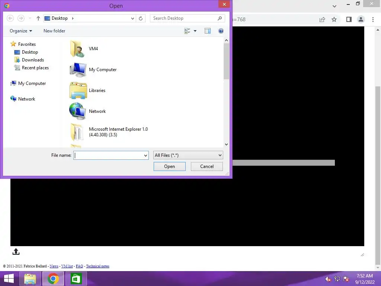Click the Open button
The image size is (381, 286).
click(x=169, y=166)
